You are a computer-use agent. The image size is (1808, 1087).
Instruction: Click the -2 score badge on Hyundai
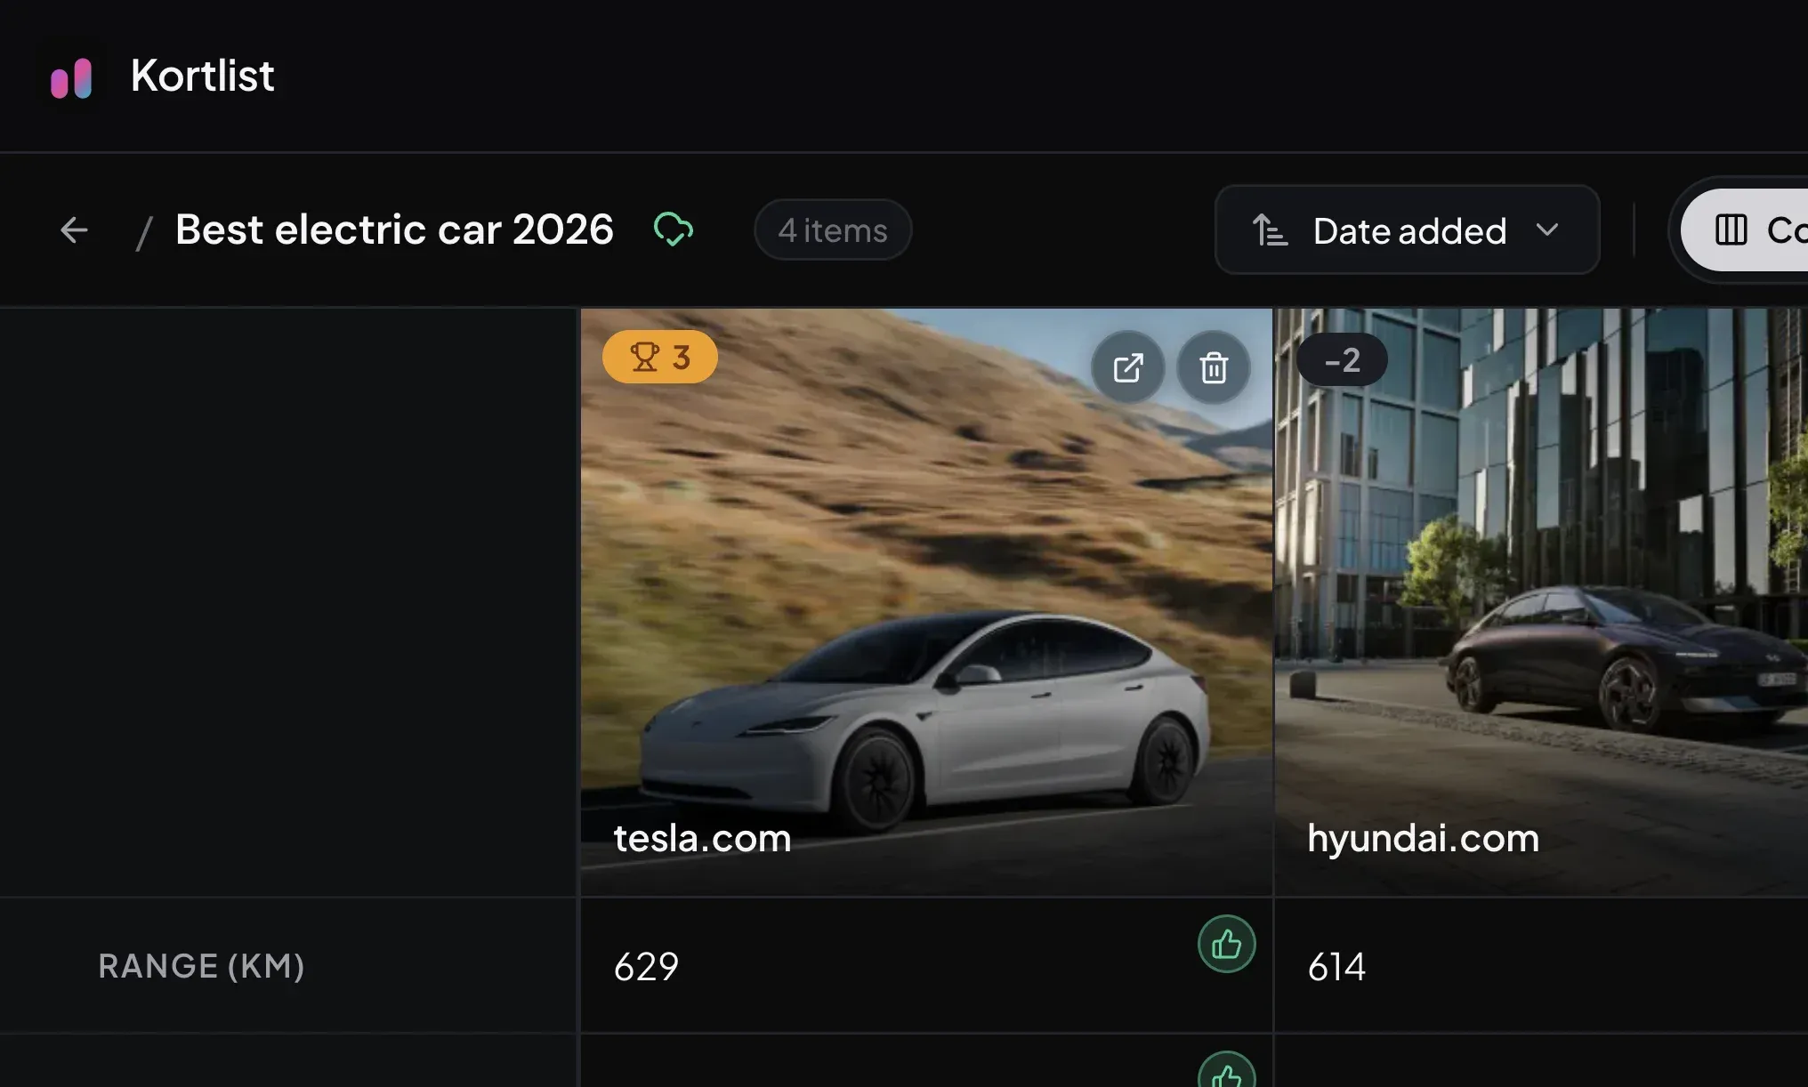[x=1342, y=360]
